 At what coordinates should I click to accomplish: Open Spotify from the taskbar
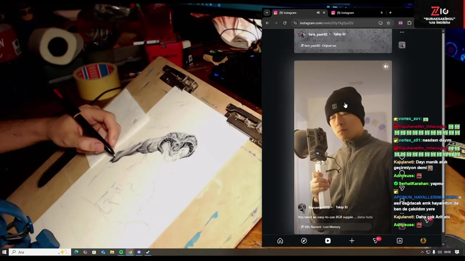[121, 252]
